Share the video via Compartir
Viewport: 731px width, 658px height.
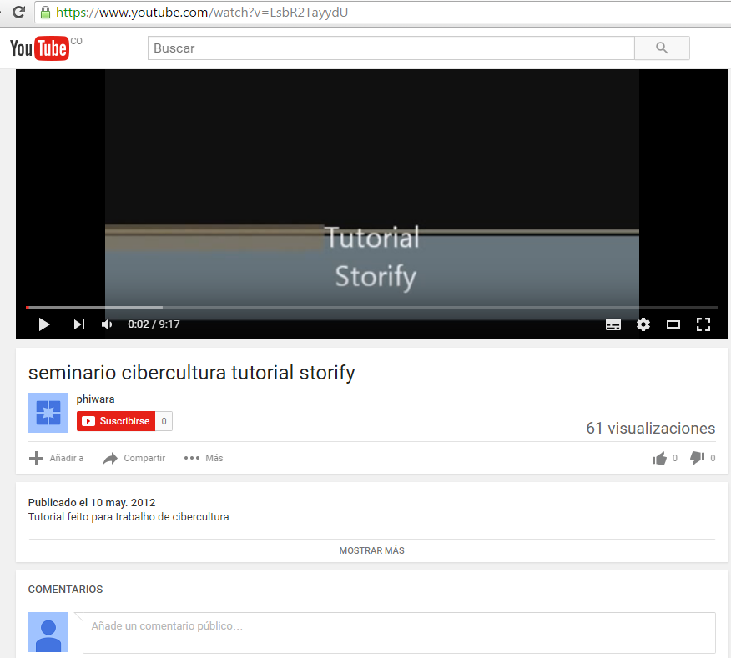coord(134,458)
